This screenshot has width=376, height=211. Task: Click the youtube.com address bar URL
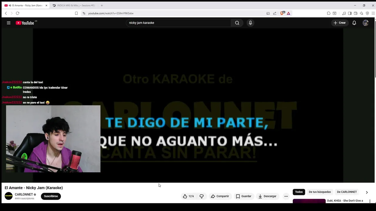point(111,13)
